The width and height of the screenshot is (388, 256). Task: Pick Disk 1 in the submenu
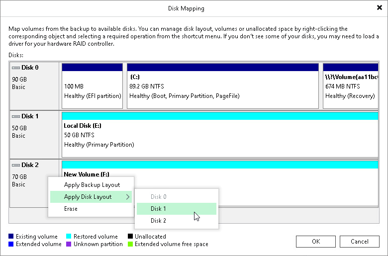pos(177,208)
